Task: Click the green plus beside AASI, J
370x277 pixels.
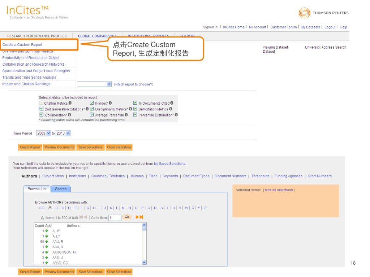Action: [47, 258]
